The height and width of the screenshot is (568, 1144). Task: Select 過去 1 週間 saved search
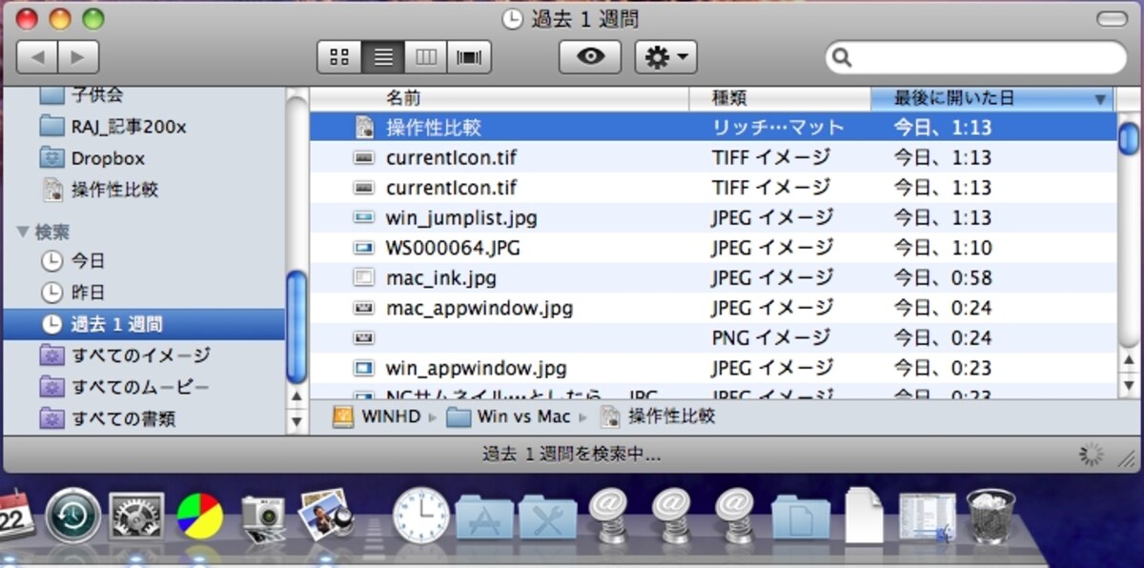click(143, 324)
